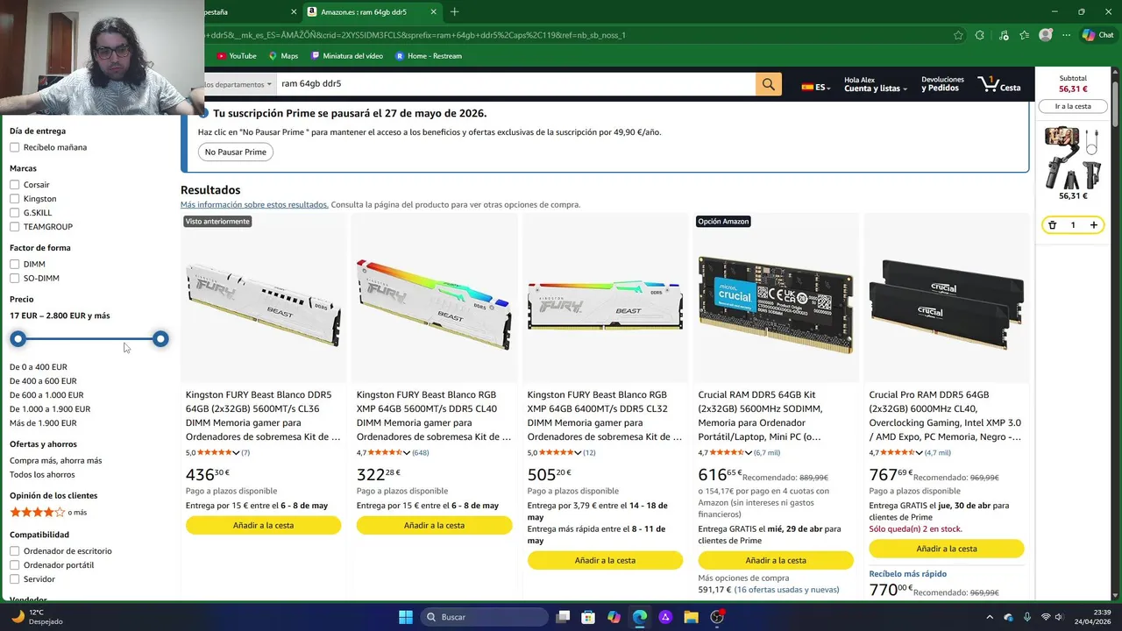Open the OBS icon on the taskbar
The image size is (1122, 631).
point(717,617)
